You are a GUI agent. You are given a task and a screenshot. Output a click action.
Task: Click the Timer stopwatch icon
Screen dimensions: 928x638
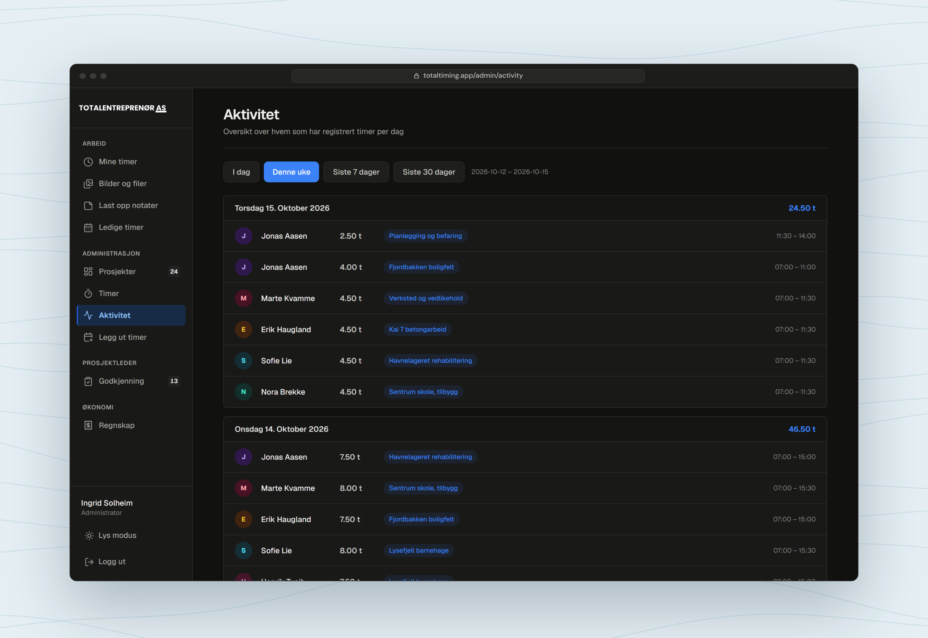point(88,293)
